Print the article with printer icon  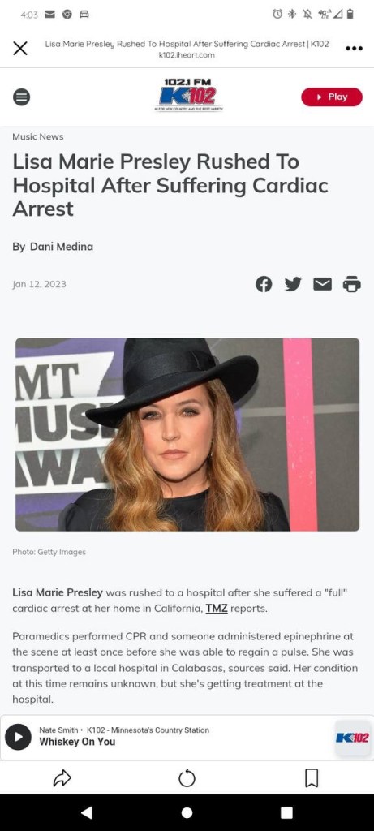[x=352, y=284]
